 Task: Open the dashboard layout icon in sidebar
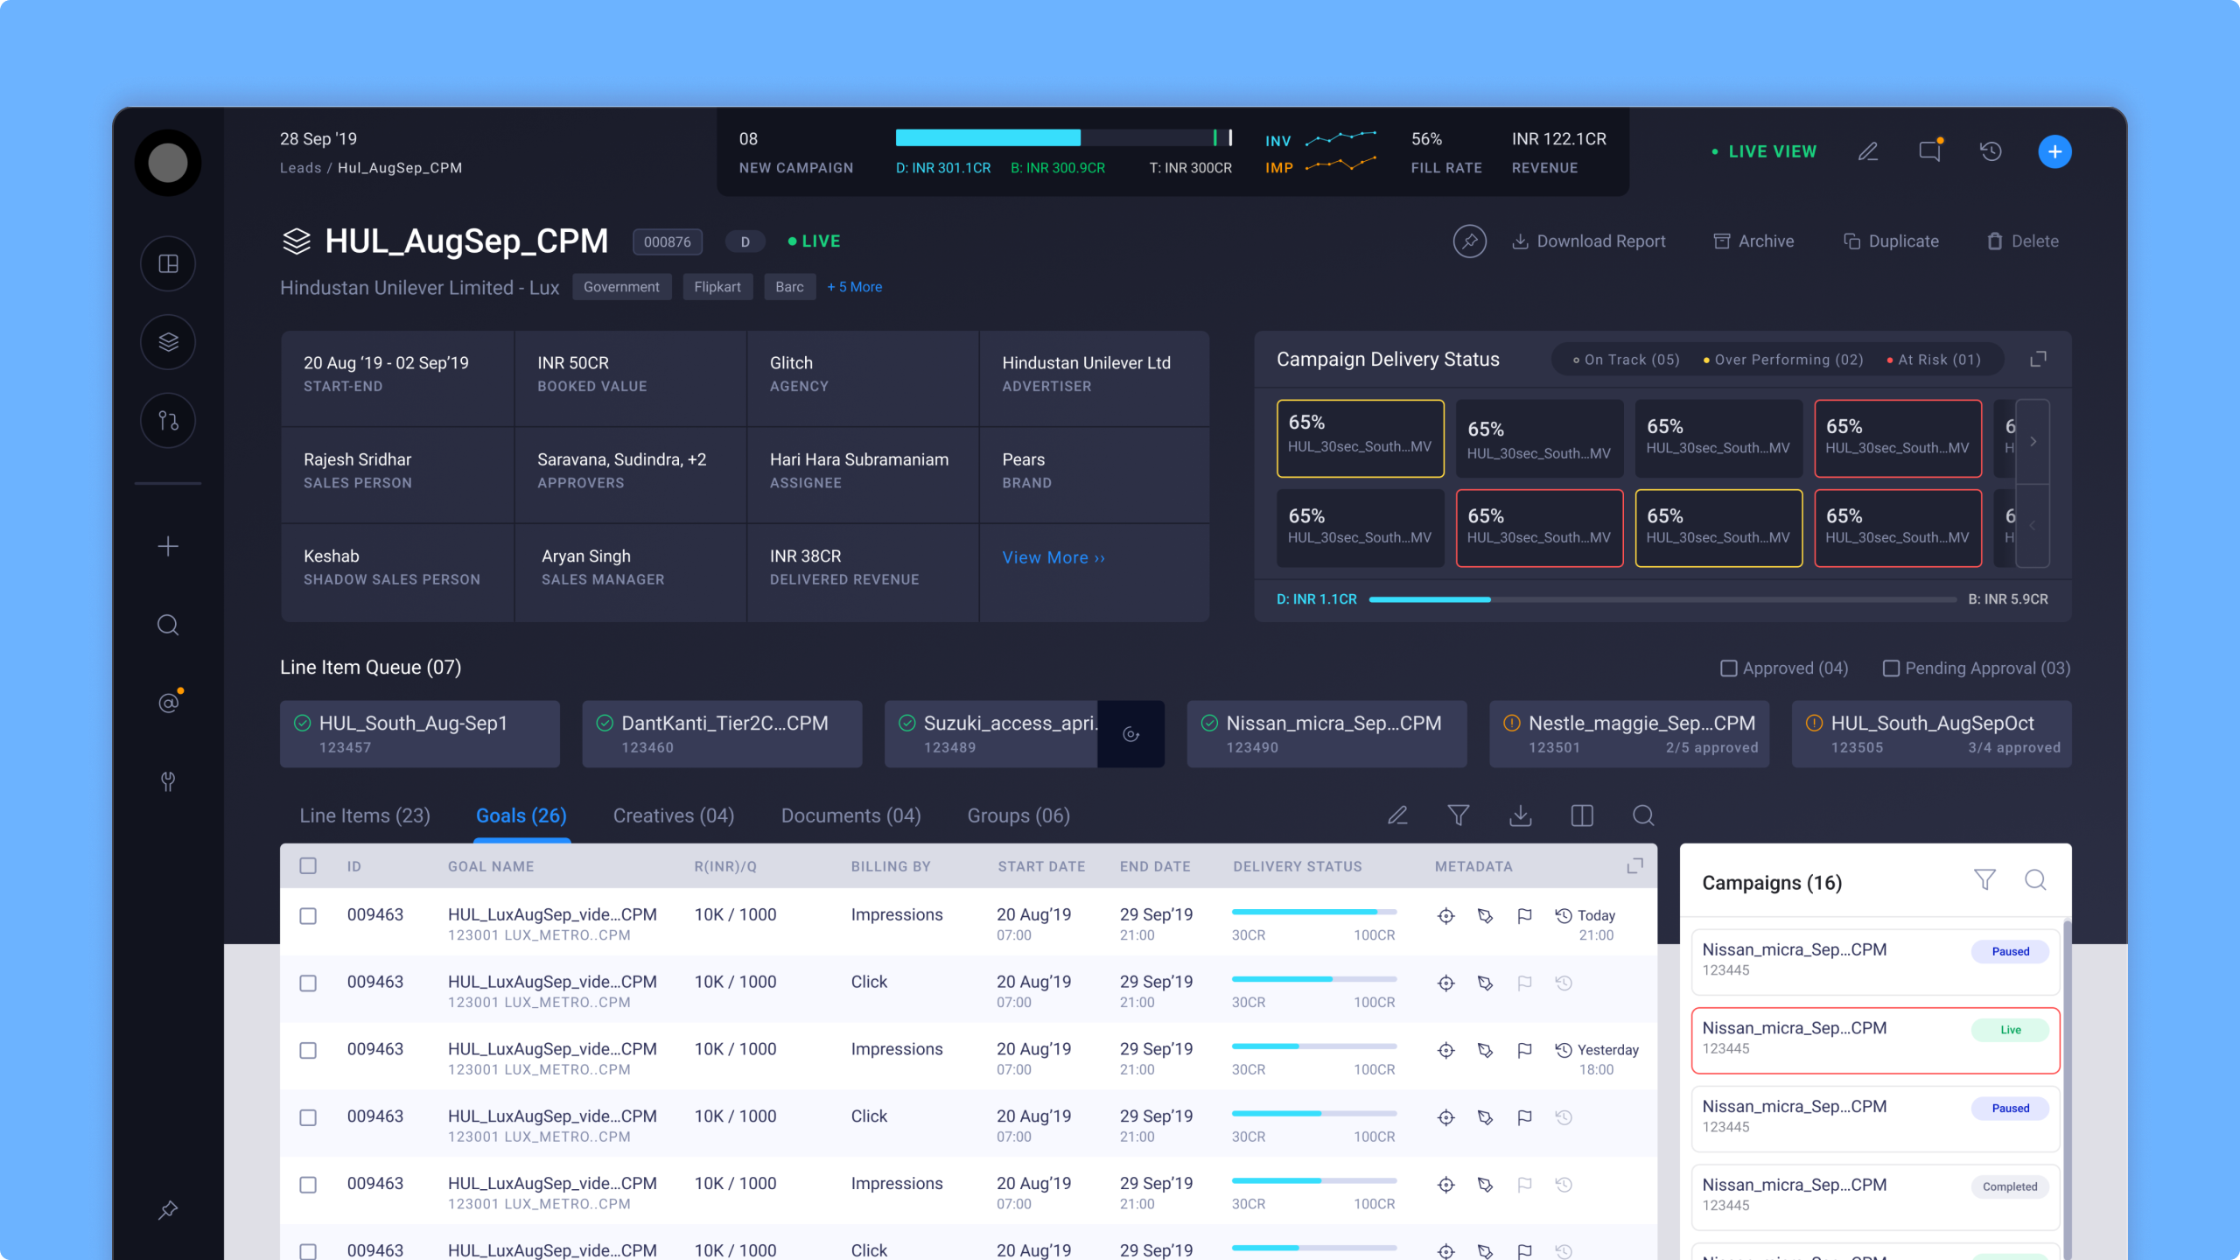click(x=168, y=263)
